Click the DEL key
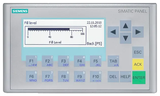The width and height of the screenshot is (160, 96). [113, 77]
